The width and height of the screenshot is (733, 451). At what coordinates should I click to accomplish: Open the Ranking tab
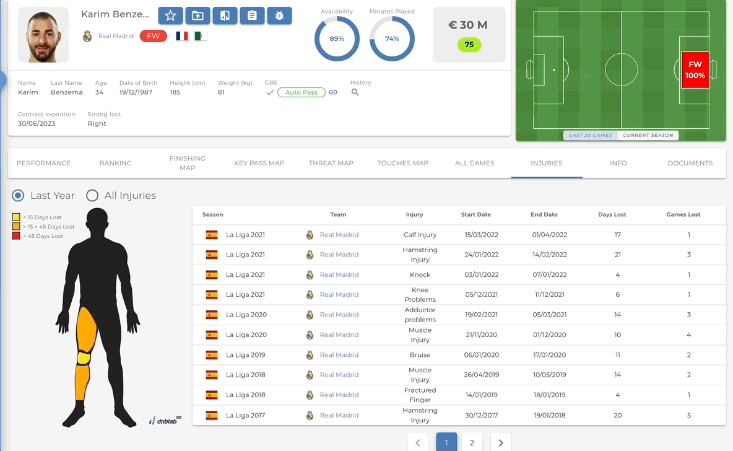[x=116, y=164]
